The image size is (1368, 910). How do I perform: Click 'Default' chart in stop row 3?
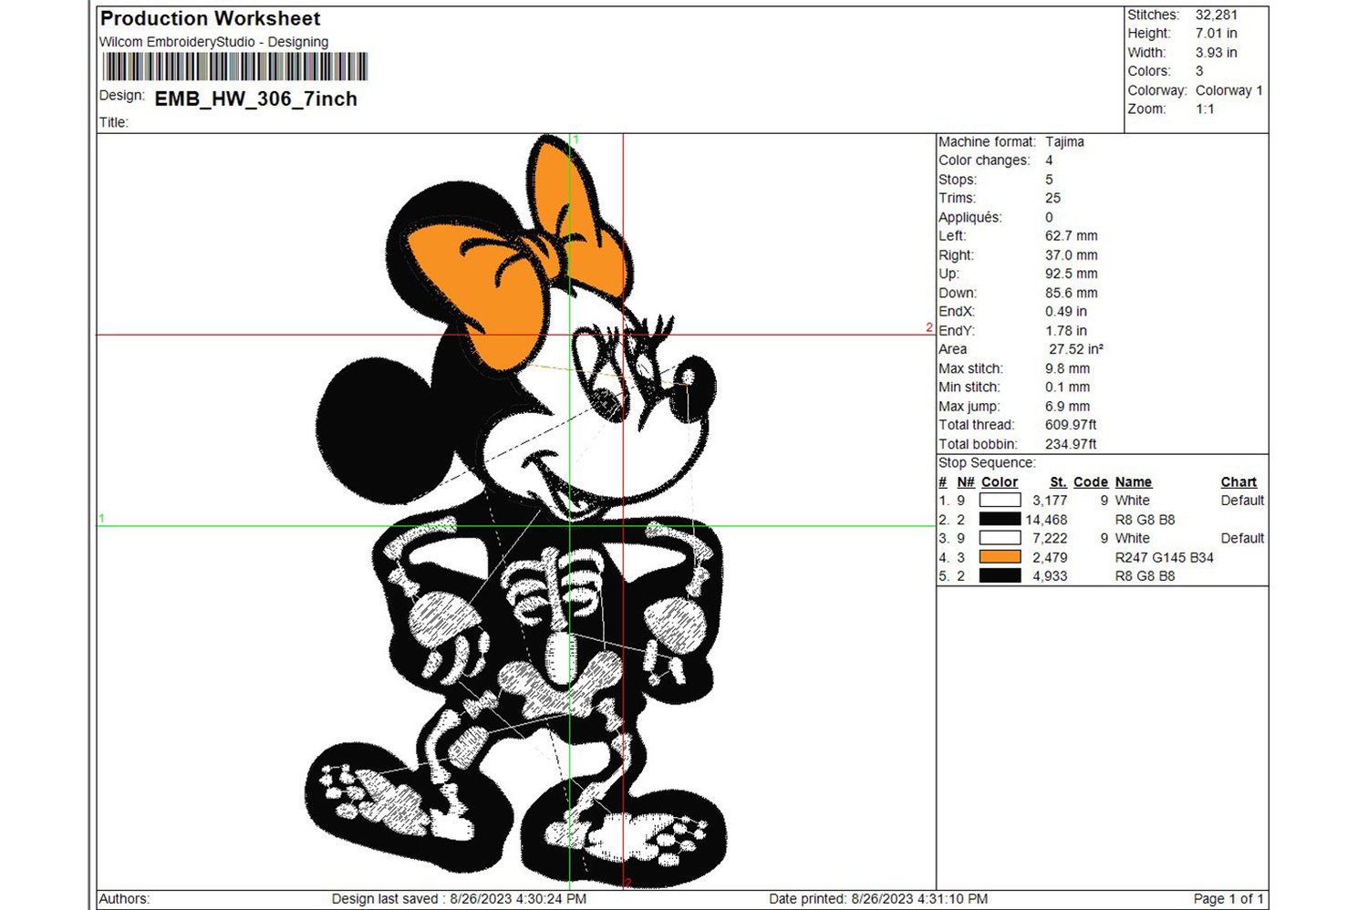[x=1242, y=538]
